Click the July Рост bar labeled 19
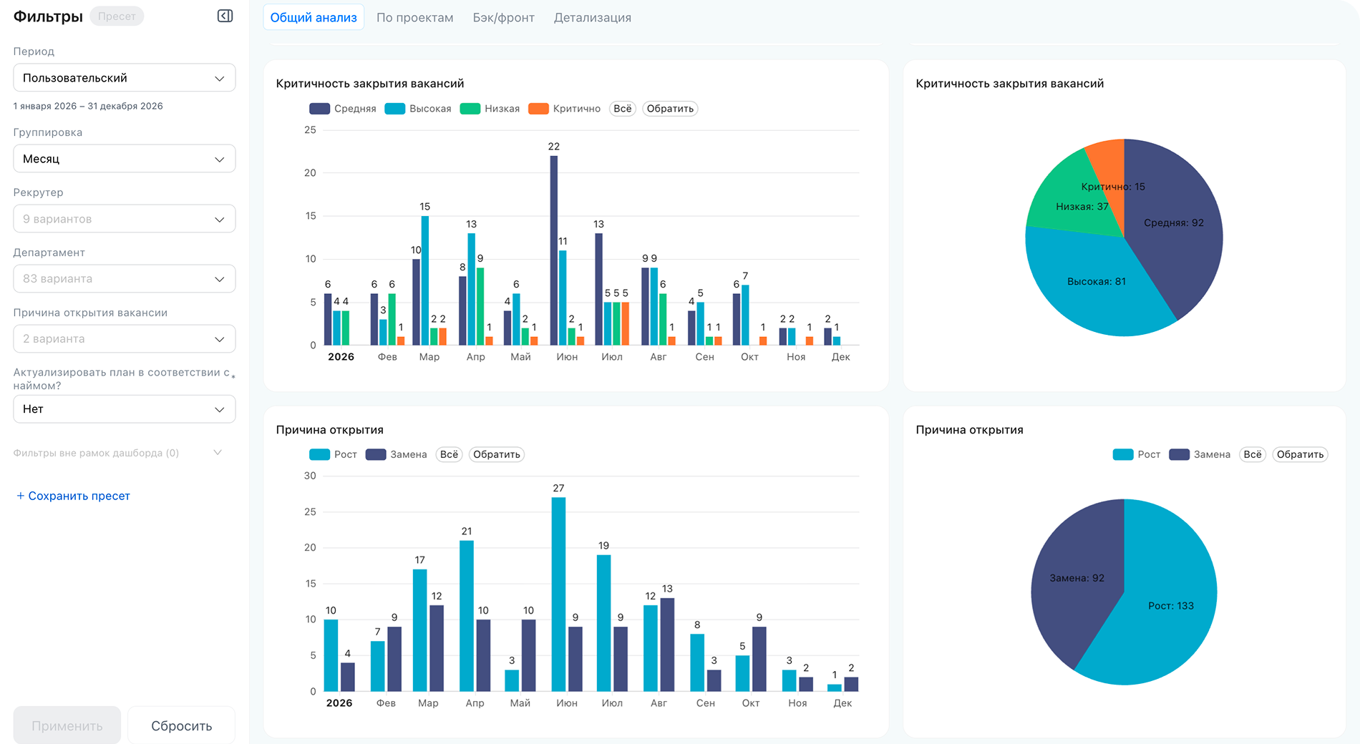1360x744 pixels. pyautogui.click(x=604, y=622)
